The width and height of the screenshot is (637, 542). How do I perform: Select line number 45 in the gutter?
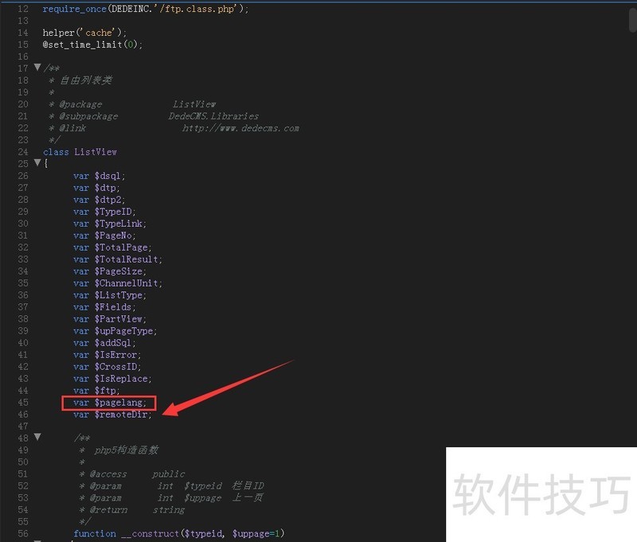tap(22, 403)
